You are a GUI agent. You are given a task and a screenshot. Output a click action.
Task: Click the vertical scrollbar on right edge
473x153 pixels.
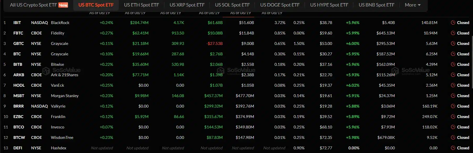[x=472, y=62]
